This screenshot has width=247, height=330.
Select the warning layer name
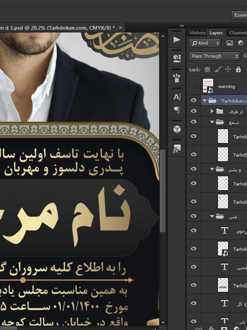[227, 87]
